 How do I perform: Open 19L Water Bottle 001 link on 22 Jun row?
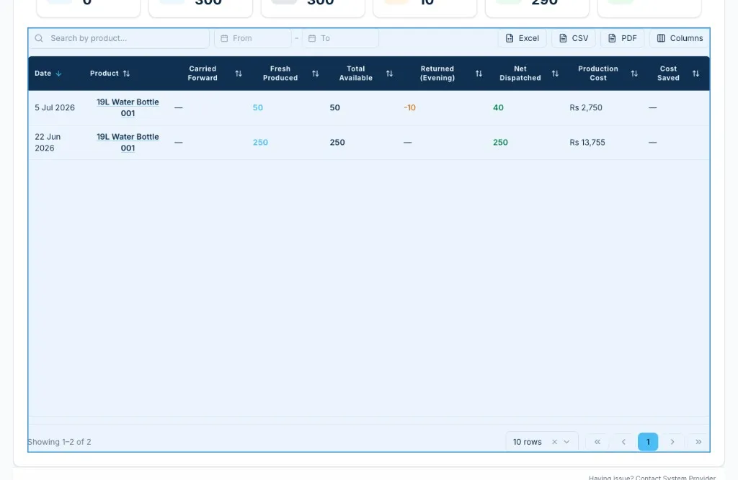(x=128, y=143)
